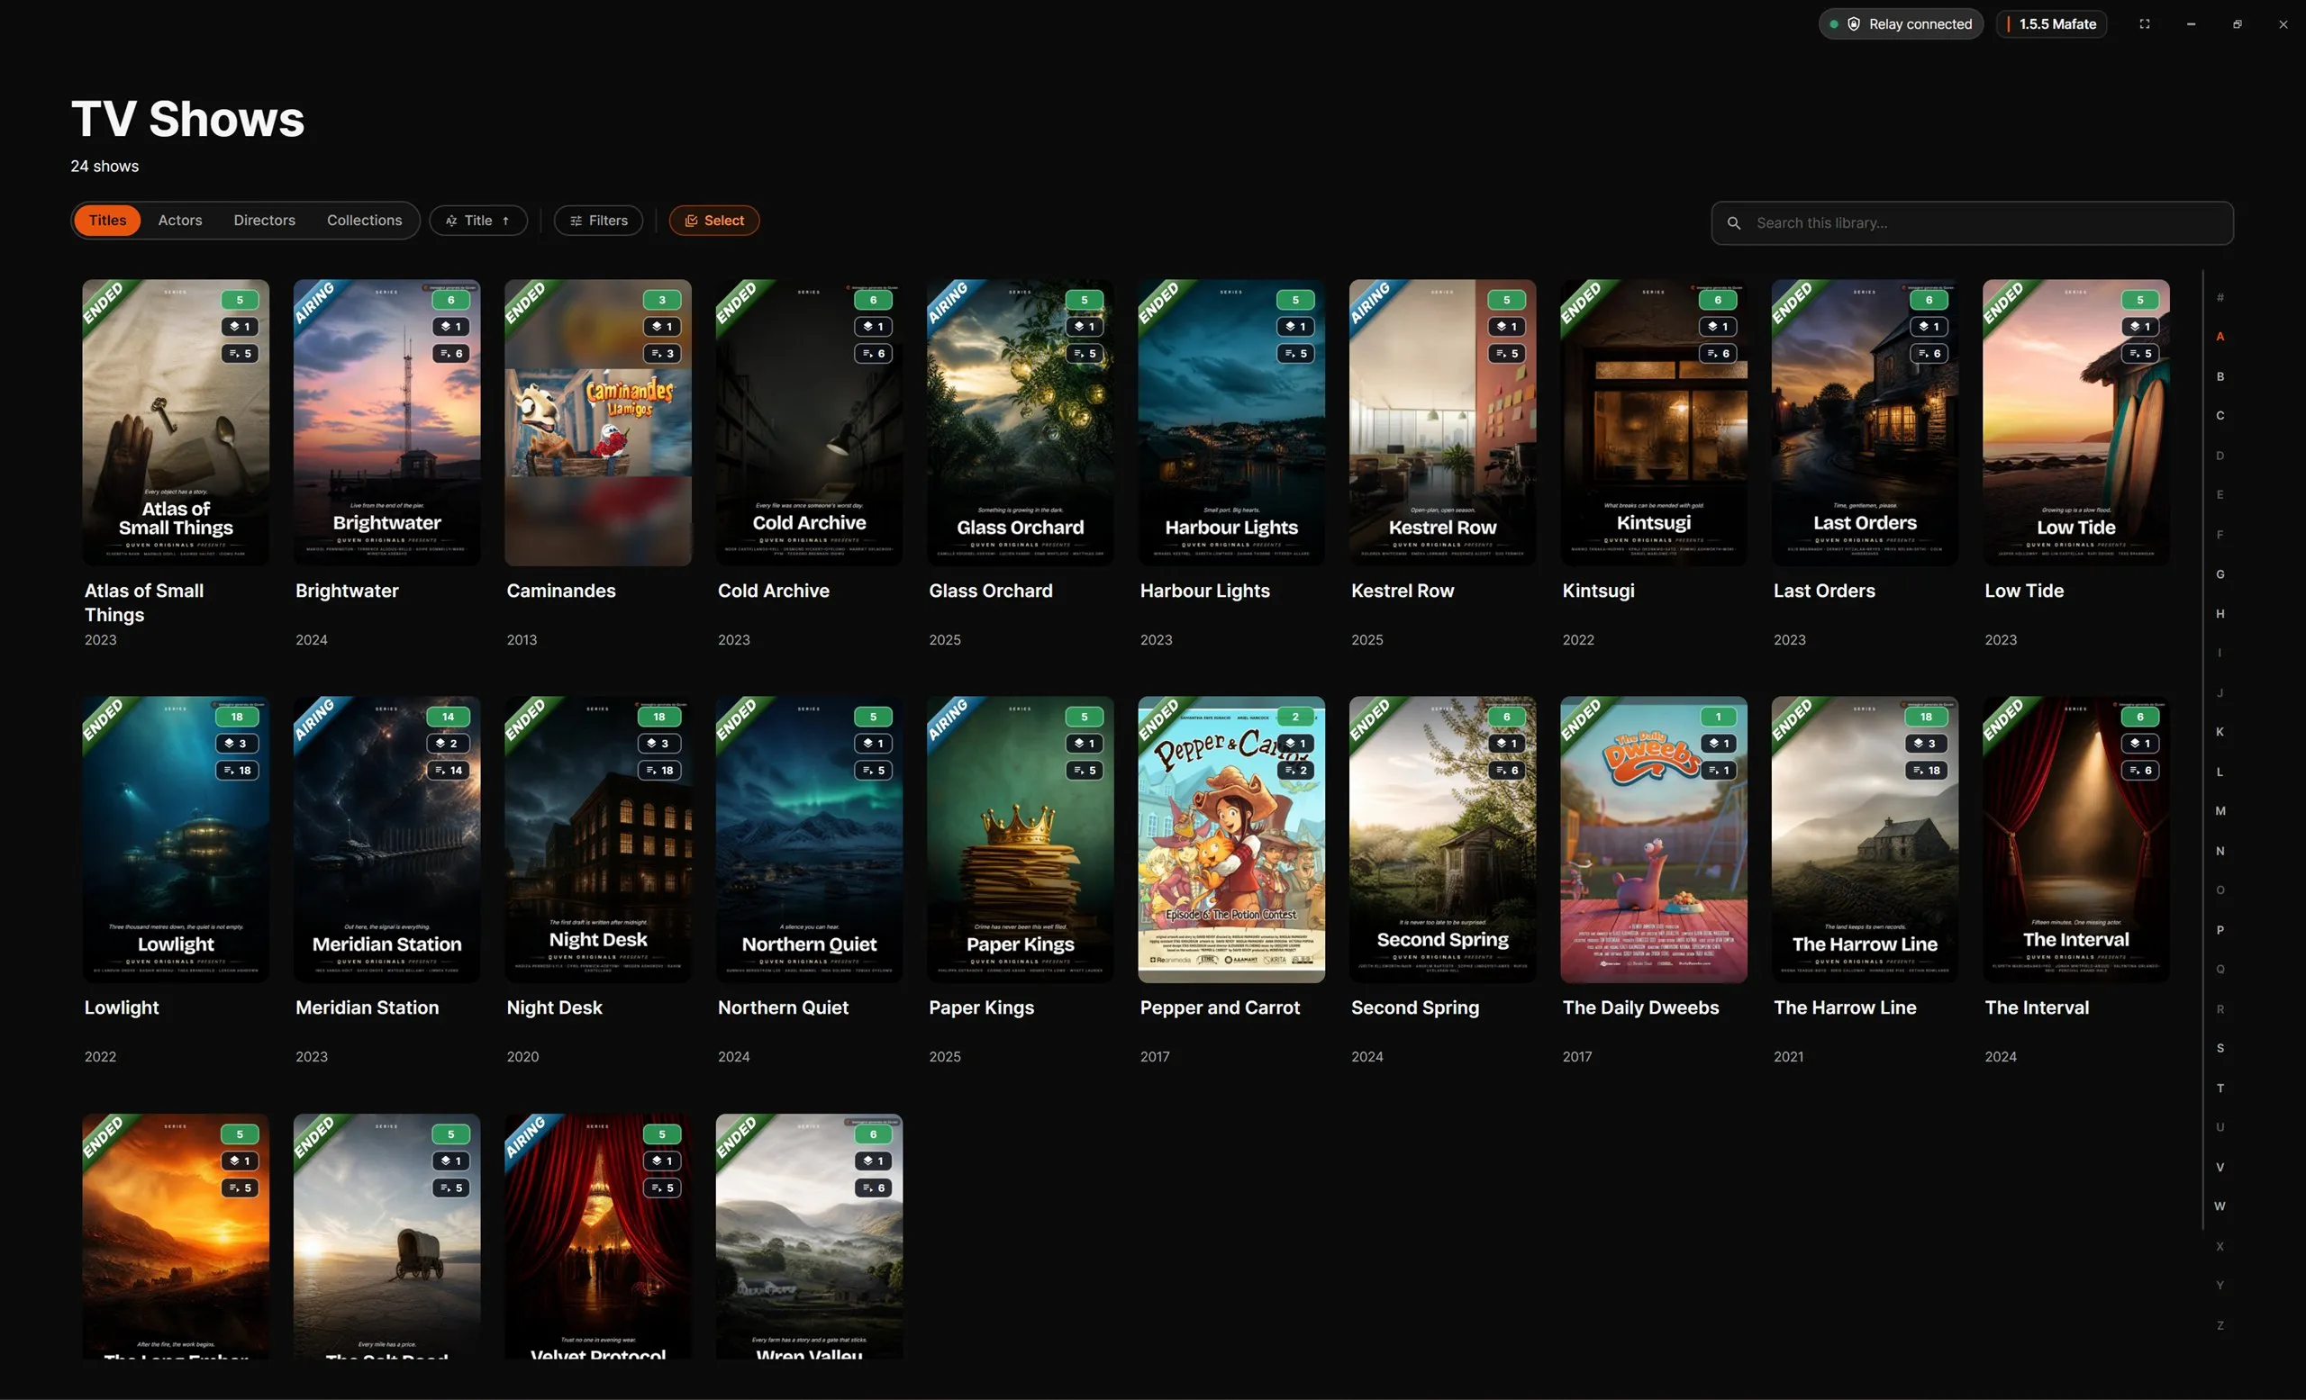Toggle fullscreen mode icon
Viewport: 2306px width, 1400px height.
pos(2144,24)
